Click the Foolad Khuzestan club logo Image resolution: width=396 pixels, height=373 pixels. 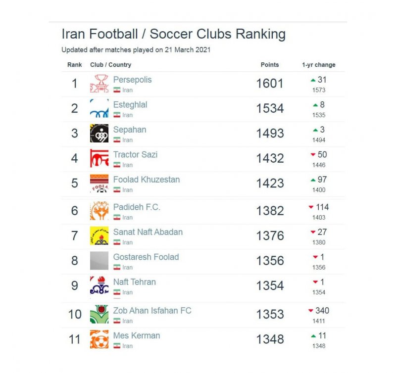tap(99, 183)
